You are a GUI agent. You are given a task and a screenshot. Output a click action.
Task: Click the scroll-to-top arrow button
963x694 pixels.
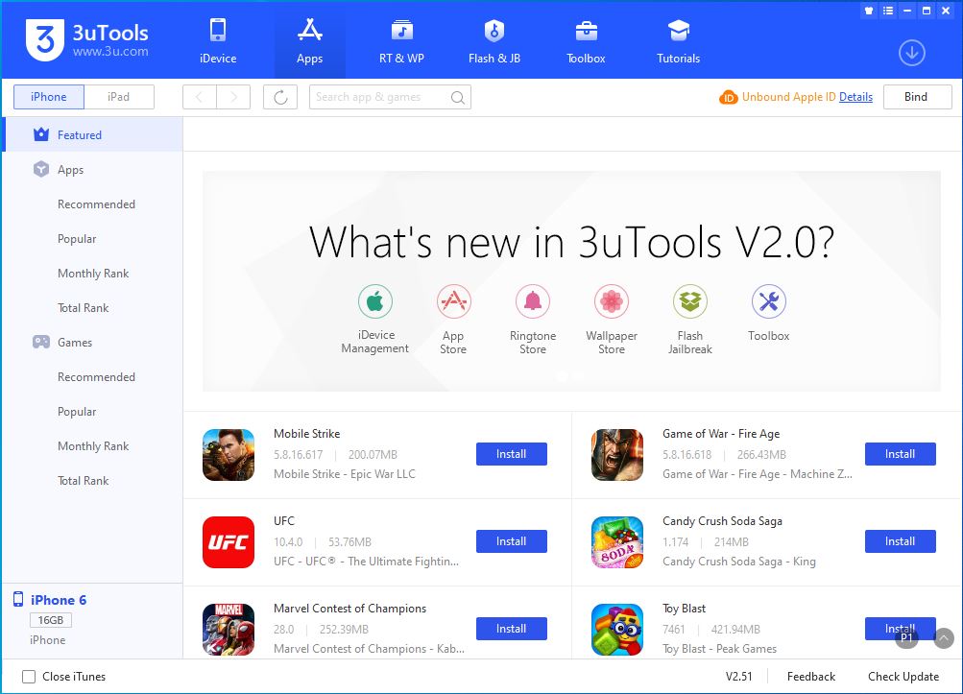944,638
